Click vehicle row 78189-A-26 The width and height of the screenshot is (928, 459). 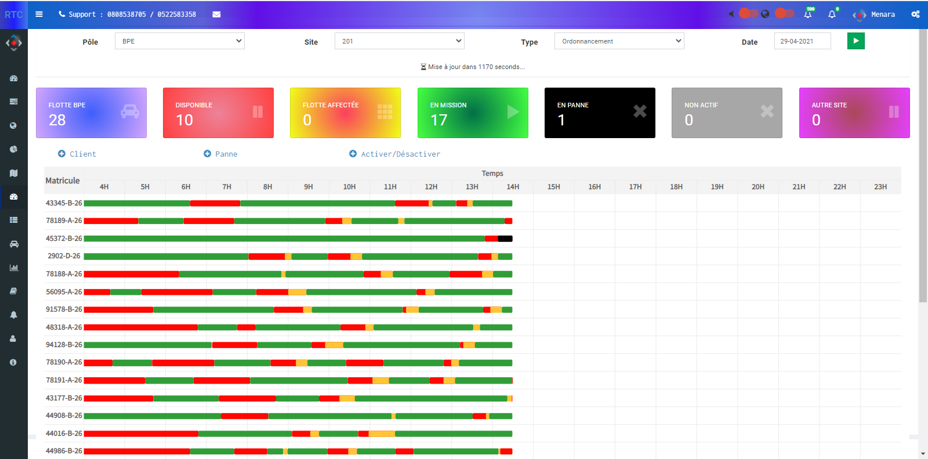(x=64, y=221)
